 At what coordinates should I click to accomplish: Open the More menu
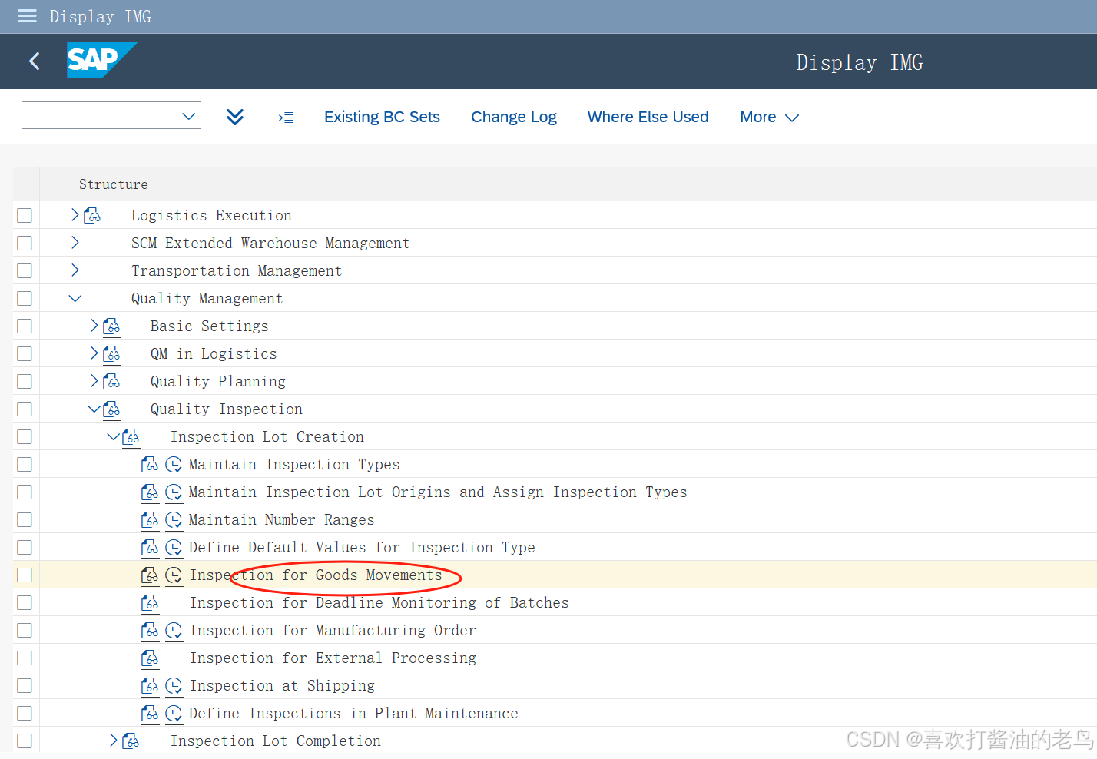click(x=770, y=118)
